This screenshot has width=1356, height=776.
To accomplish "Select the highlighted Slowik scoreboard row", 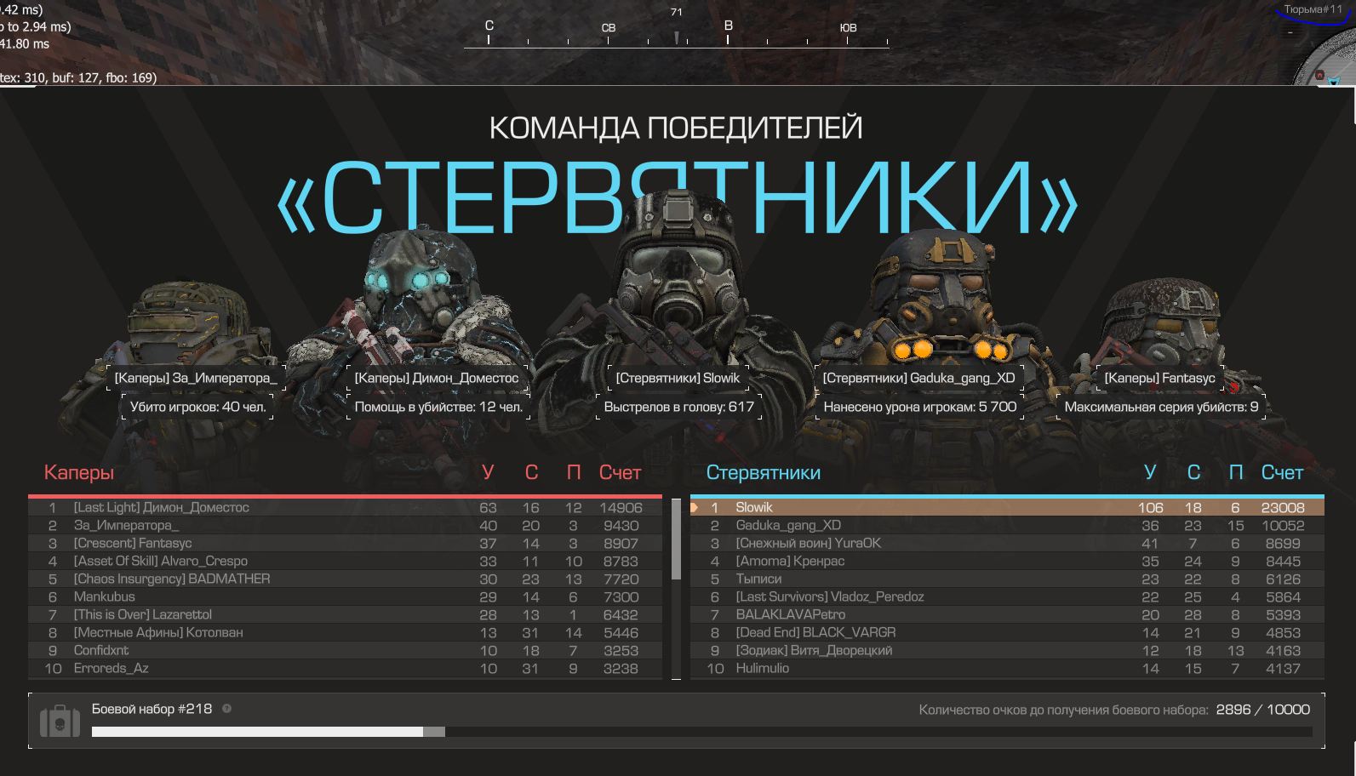I will [x=1007, y=508].
